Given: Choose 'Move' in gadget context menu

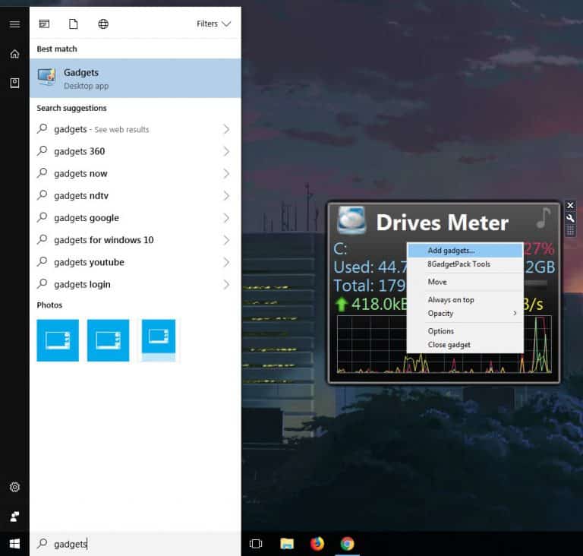Looking at the screenshot, I should coord(465,282).
